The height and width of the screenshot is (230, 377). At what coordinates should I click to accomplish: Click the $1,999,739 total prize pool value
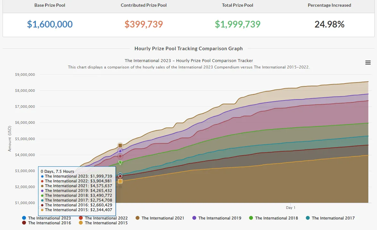click(x=238, y=24)
